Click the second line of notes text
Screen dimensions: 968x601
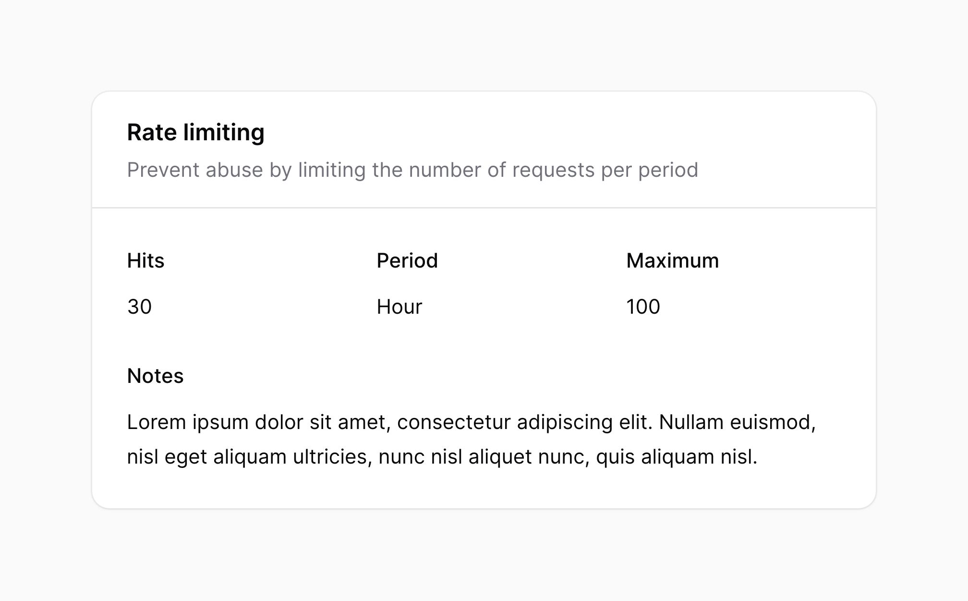tap(442, 457)
